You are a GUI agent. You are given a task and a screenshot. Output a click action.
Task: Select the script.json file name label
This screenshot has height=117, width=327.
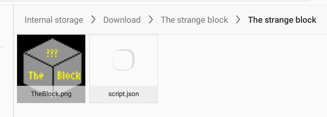[x=124, y=94]
